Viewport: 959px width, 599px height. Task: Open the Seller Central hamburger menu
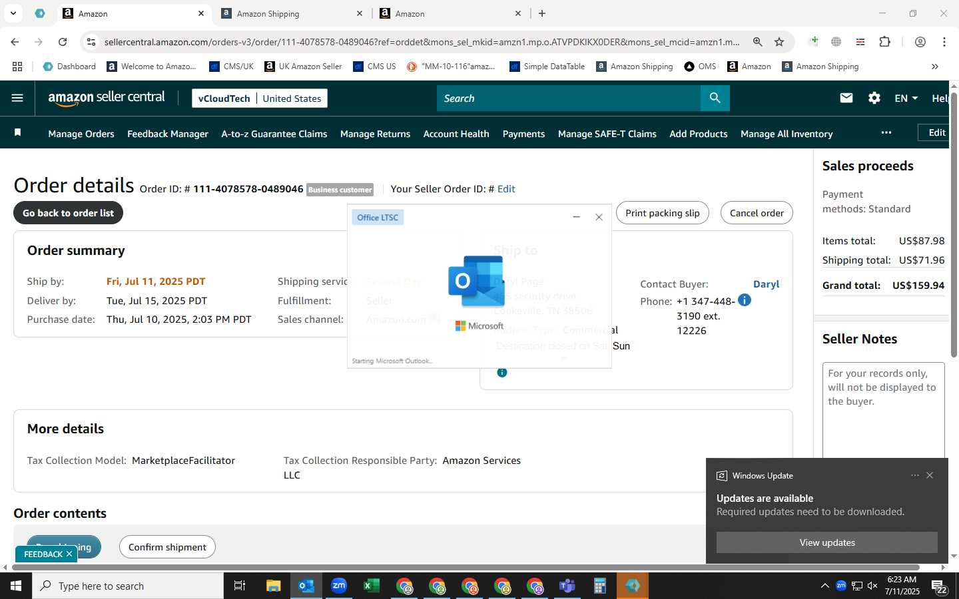(x=17, y=98)
